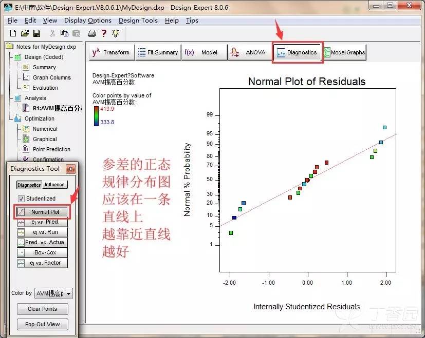Viewport: 425px width, 338px height.
Task: Click the Print toolbar icon
Action: 92,33
